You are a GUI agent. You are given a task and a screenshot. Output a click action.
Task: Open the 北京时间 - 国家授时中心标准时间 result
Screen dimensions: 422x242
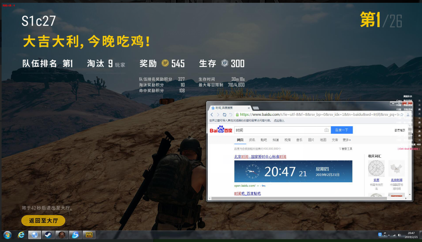260,156
